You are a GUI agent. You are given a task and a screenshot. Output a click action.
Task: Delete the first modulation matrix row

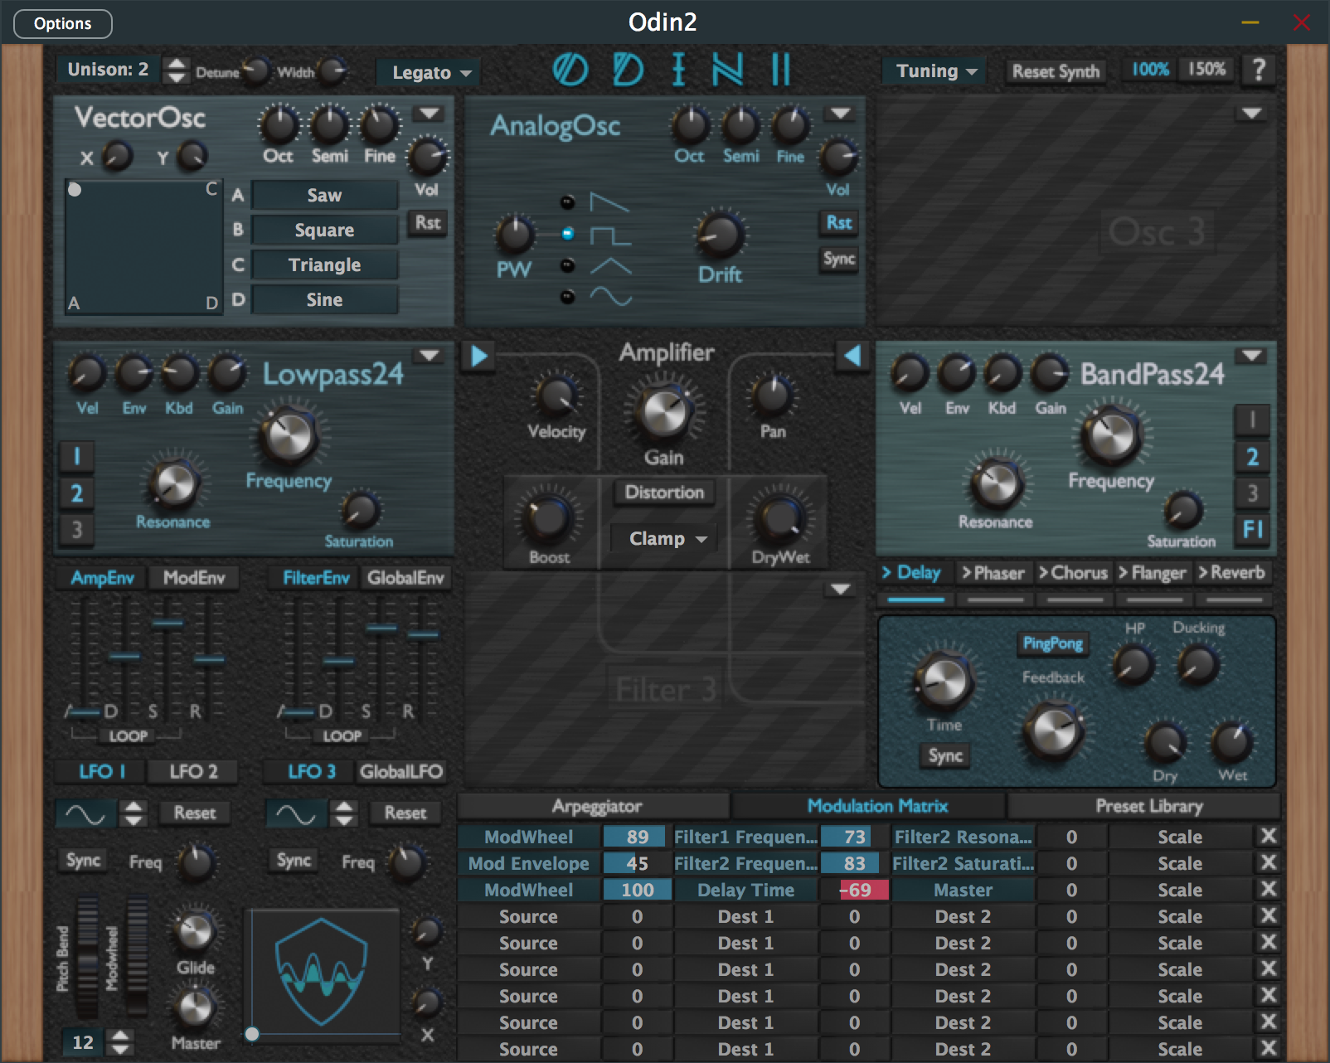click(1268, 836)
